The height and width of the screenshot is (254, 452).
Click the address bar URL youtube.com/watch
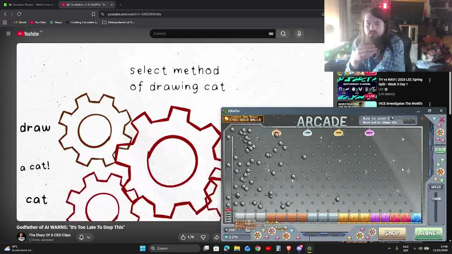click(x=134, y=14)
